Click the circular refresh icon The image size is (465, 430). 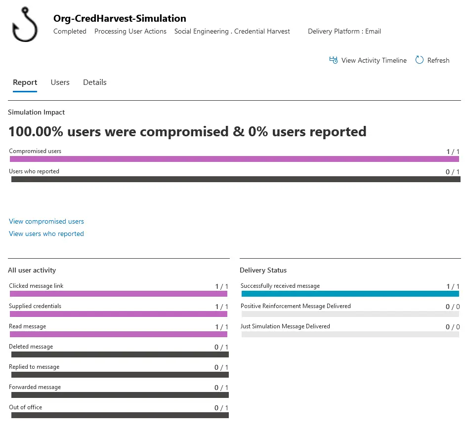point(420,60)
